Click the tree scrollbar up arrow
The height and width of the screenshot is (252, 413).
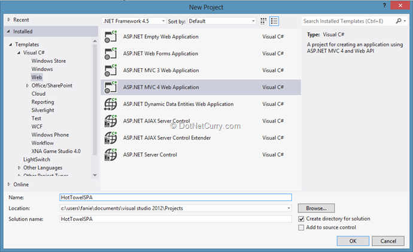coord(95,41)
